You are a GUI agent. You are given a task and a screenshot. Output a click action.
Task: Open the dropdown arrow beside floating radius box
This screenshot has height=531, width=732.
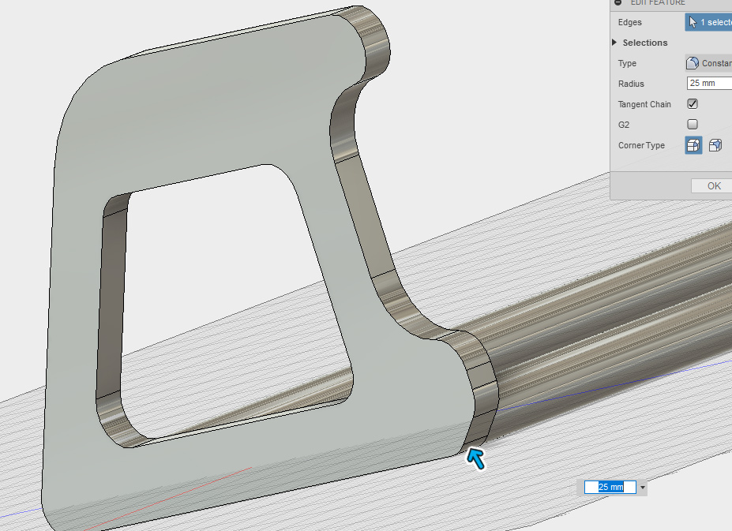[643, 488]
